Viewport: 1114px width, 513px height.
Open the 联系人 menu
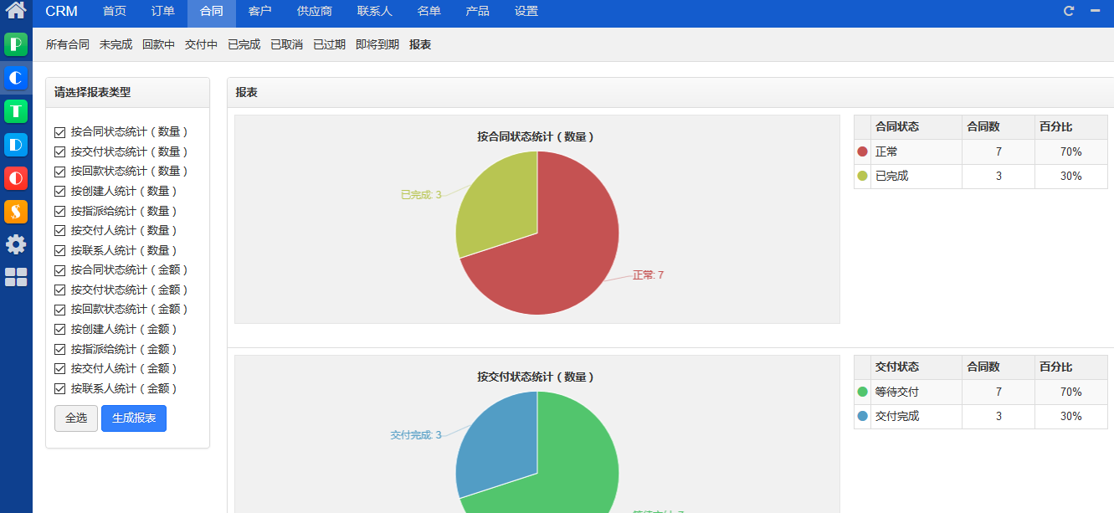pos(375,12)
